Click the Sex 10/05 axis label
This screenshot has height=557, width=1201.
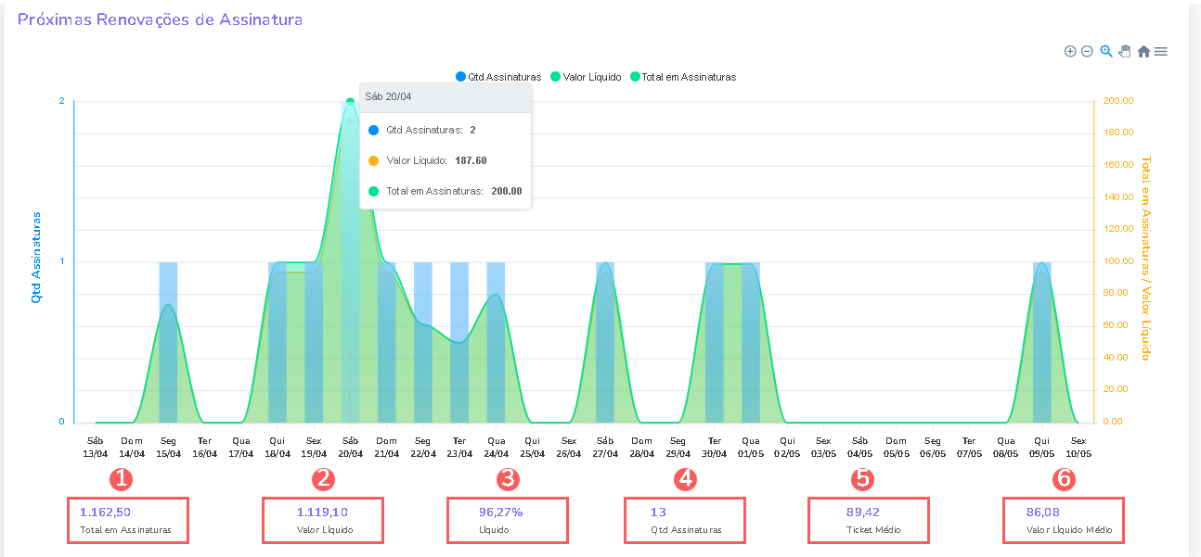coord(1078,447)
